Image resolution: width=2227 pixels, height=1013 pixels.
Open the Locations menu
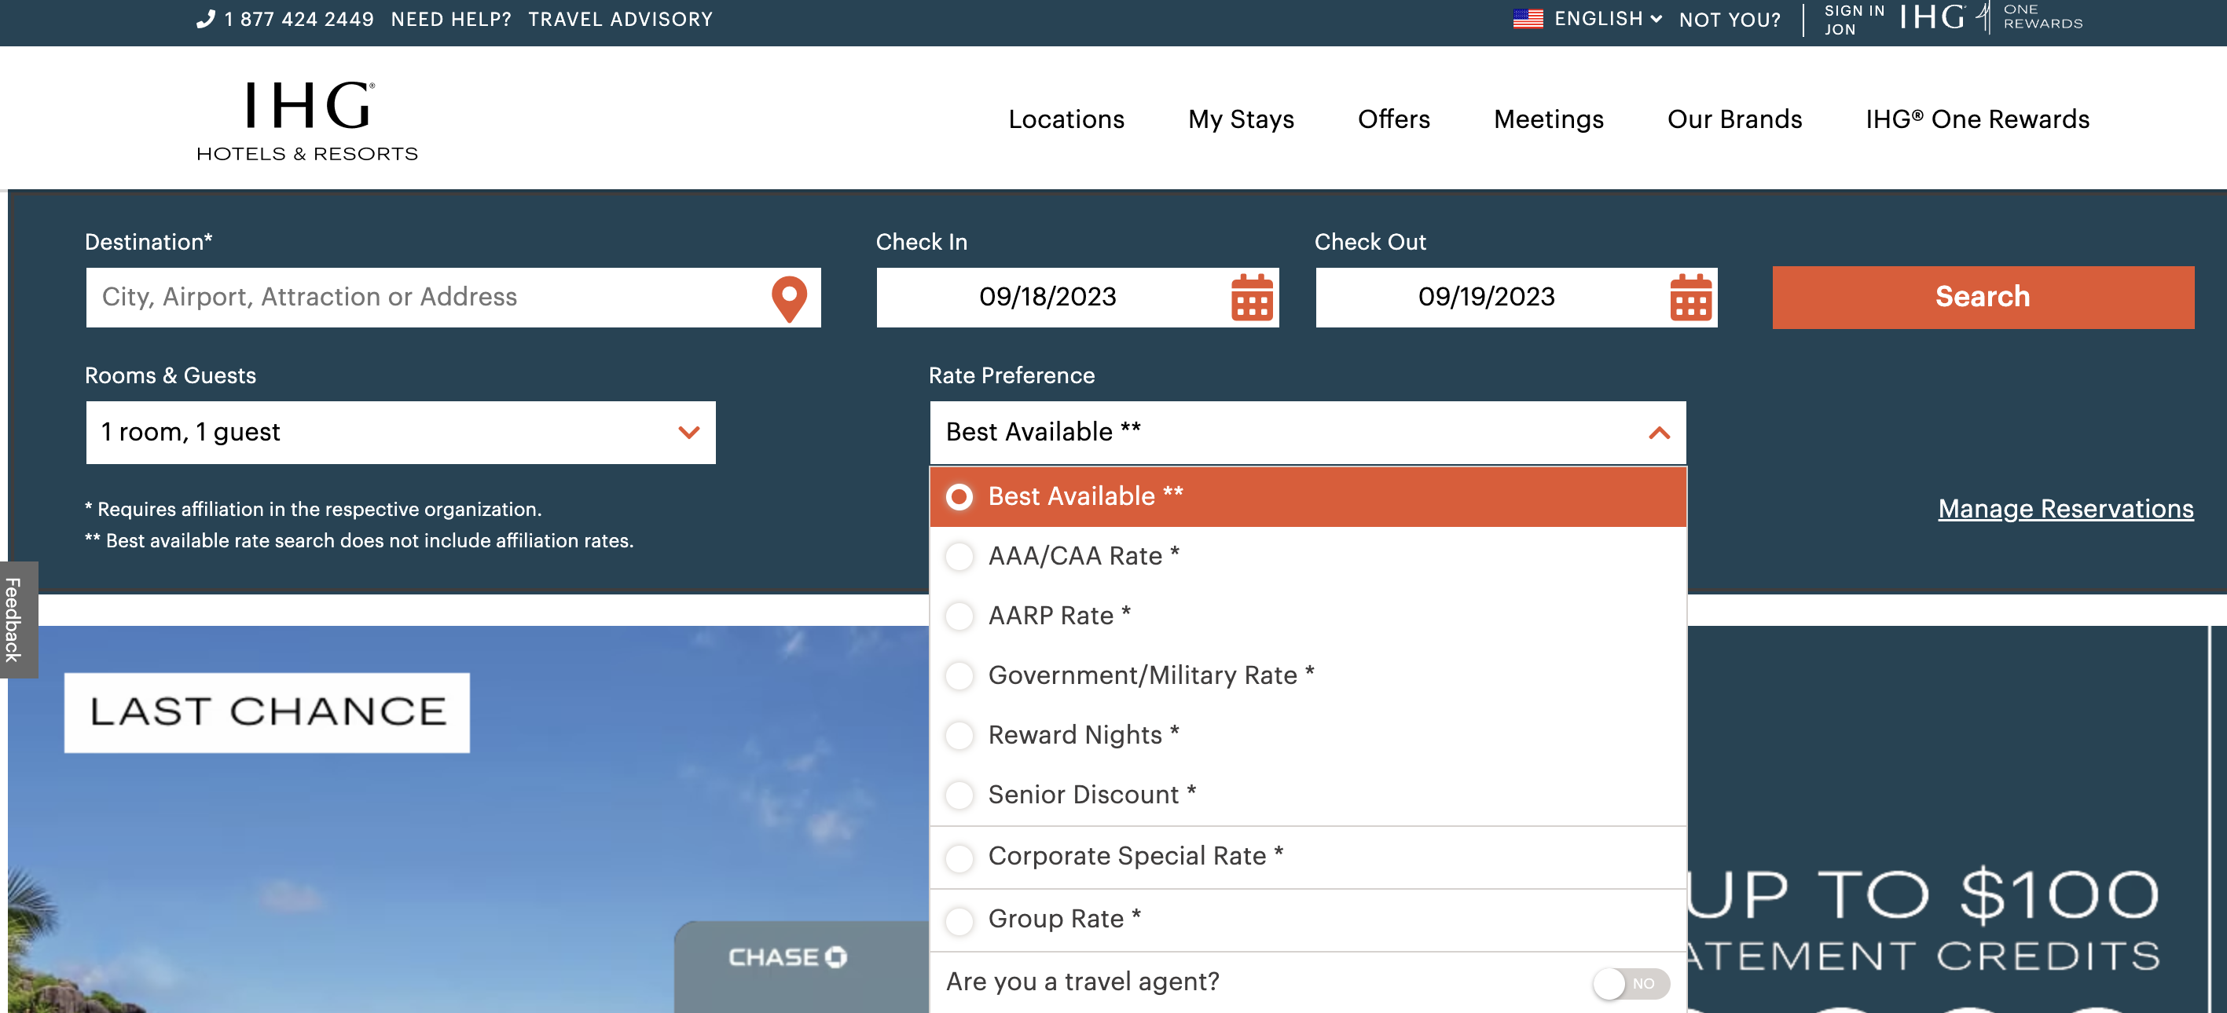click(x=1066, y=119)
